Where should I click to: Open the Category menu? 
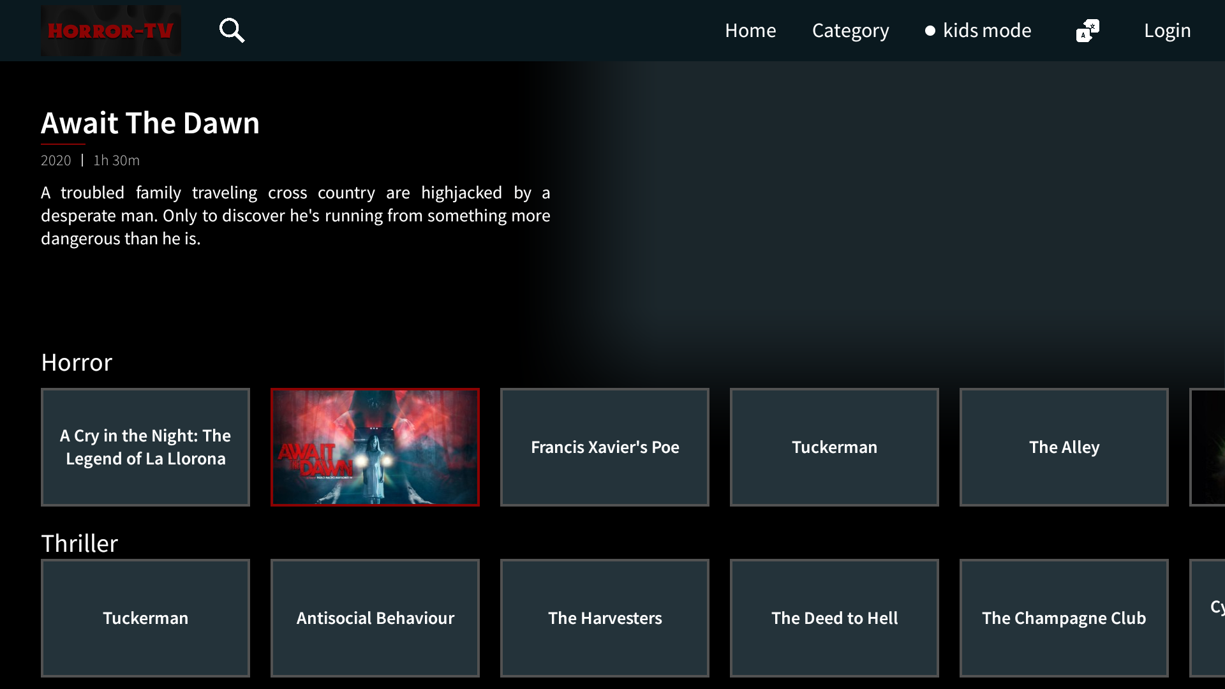click(850, 30)
